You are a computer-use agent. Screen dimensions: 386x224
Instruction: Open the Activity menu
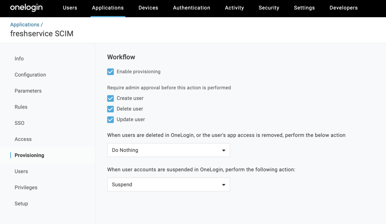(234, 8)
